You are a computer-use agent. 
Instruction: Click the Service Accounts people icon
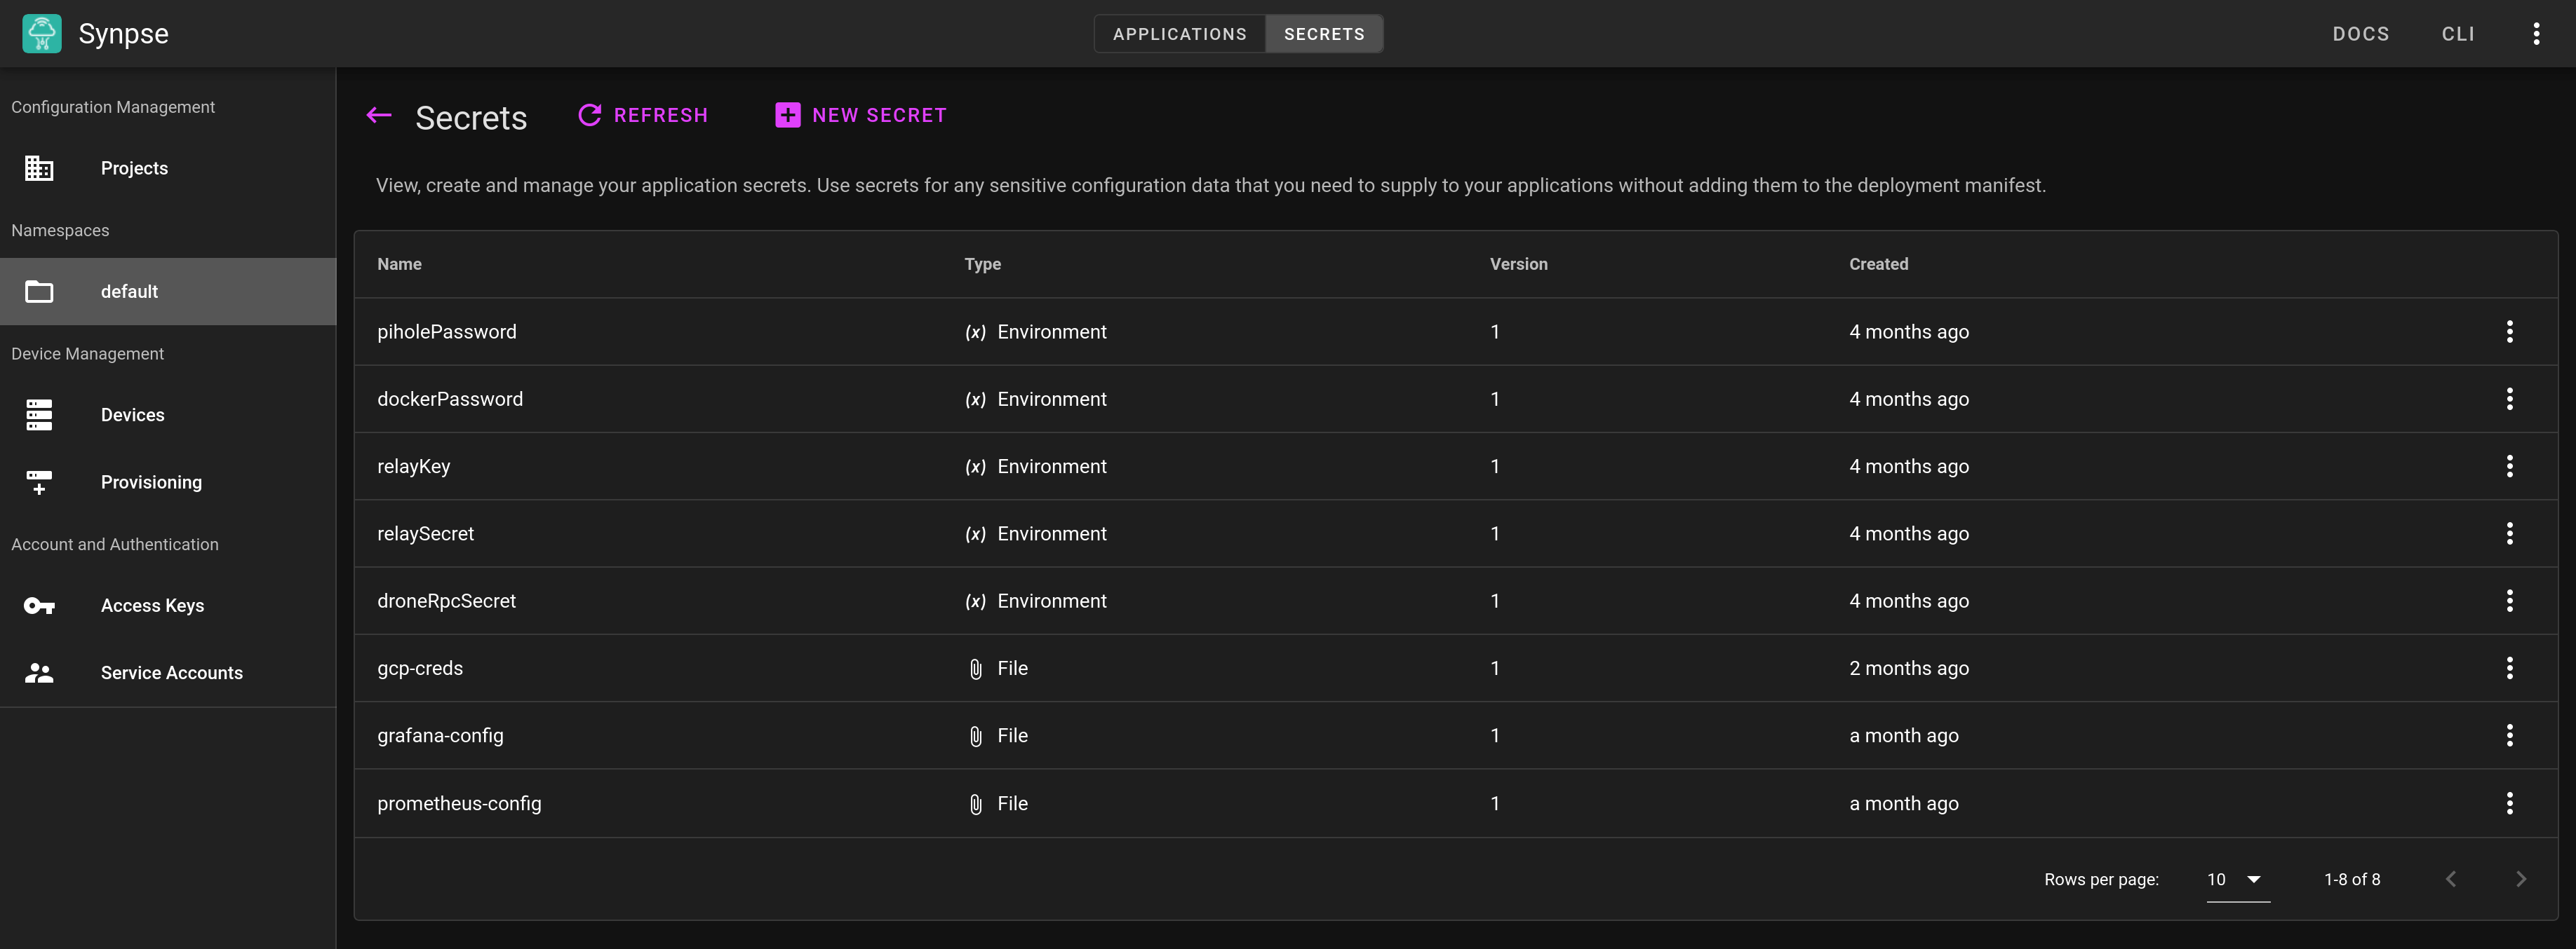[39, 674]
